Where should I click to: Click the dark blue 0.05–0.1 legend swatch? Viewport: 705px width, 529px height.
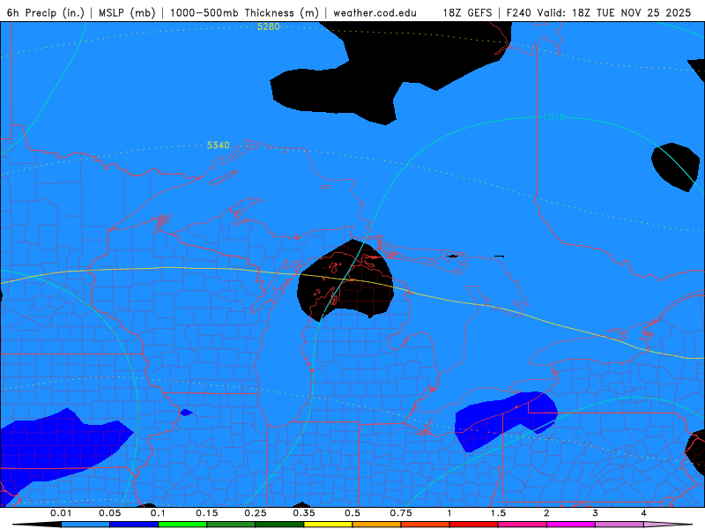tap(134, 525)
